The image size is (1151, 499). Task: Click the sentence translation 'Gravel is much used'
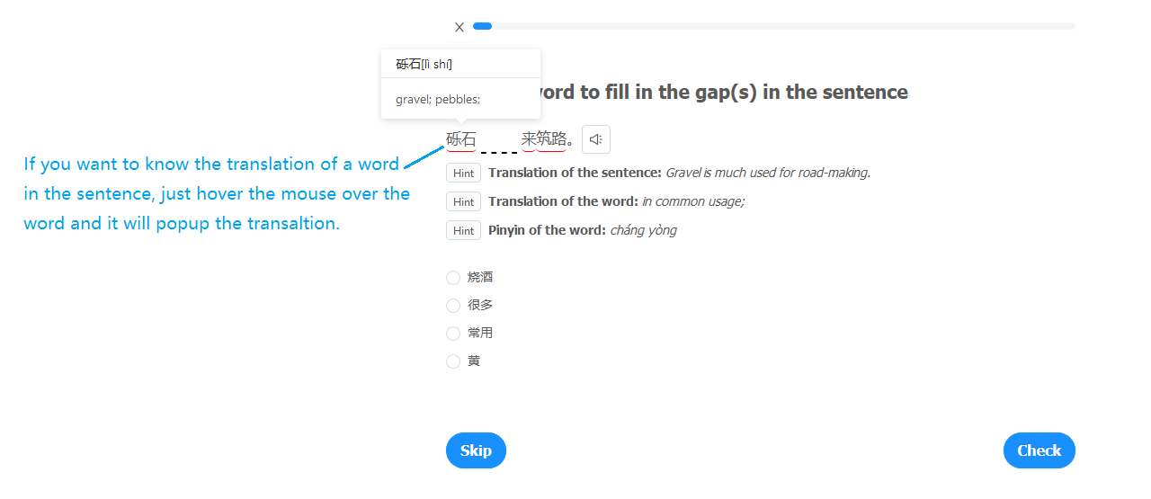(x=767, y=173)
